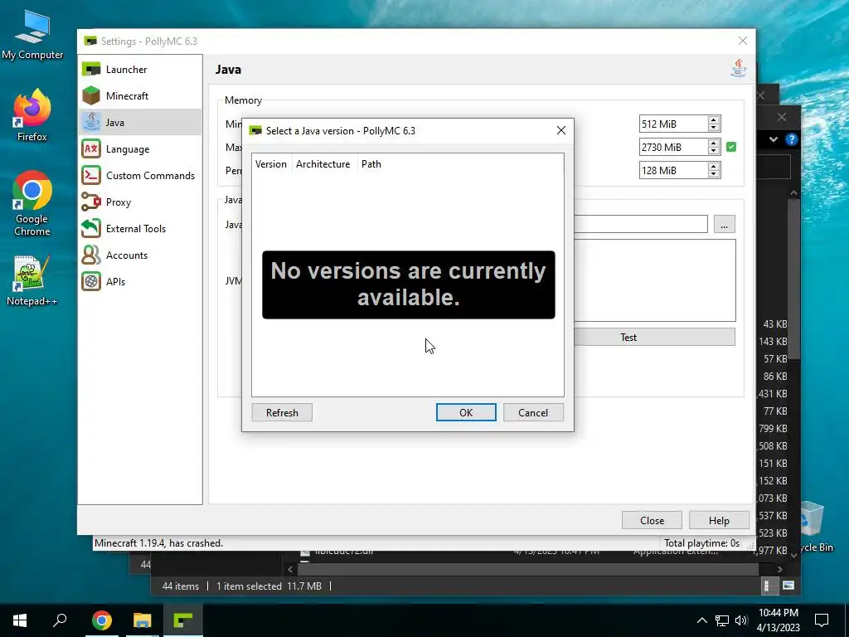Open the taskbar clock and date
Screen dimensions: 849x637
coord(778,620)
